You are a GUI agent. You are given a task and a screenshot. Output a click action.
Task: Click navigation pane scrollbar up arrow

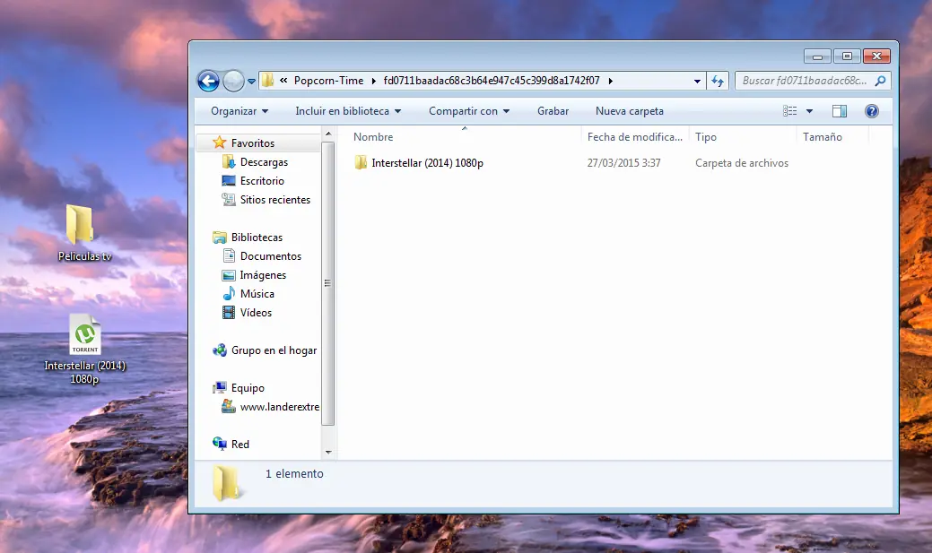[328, 134]
